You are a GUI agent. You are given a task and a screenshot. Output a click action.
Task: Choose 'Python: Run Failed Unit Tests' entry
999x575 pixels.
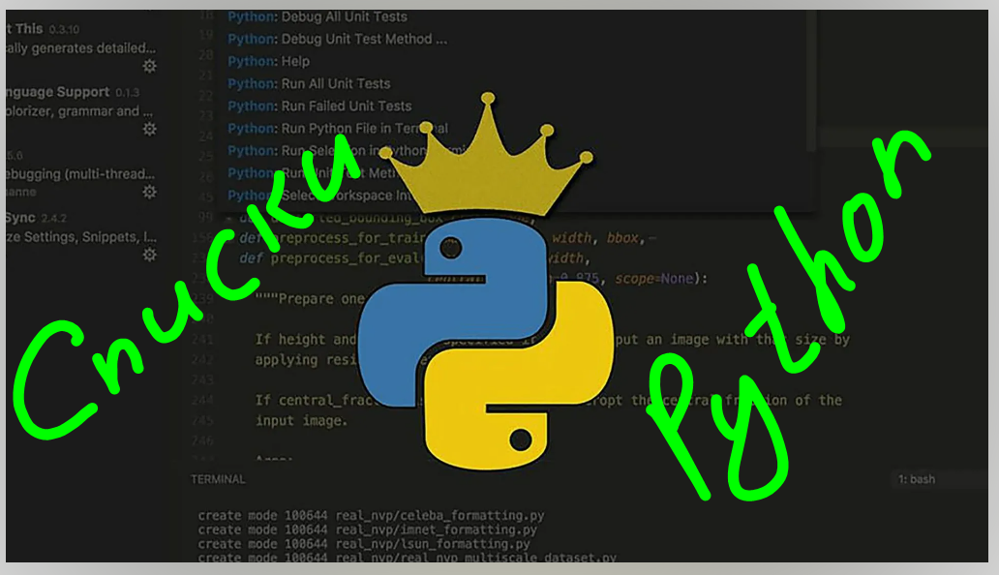click(319, 106)
